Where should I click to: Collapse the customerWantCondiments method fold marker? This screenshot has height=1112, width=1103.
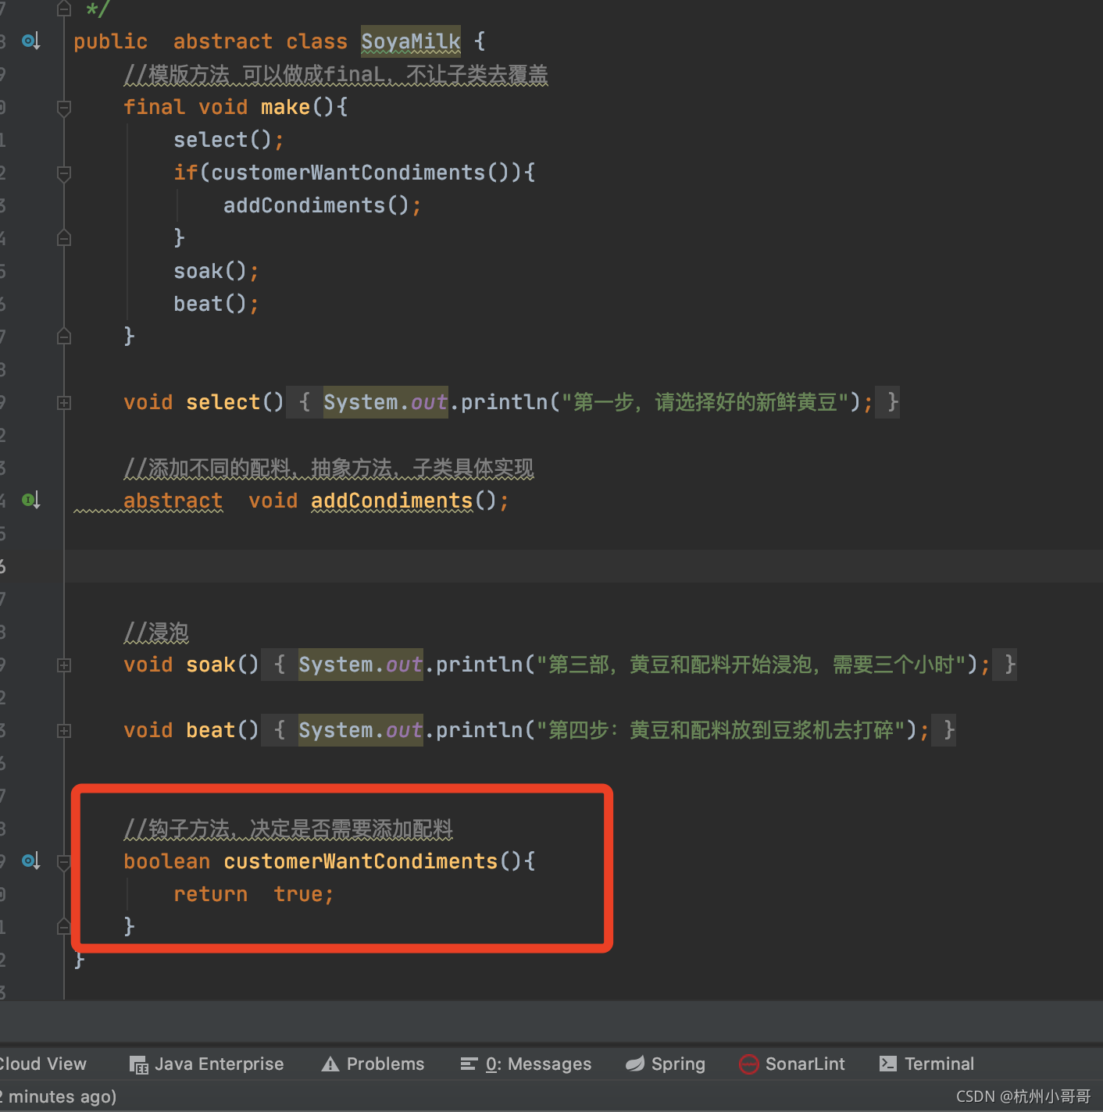64,861
